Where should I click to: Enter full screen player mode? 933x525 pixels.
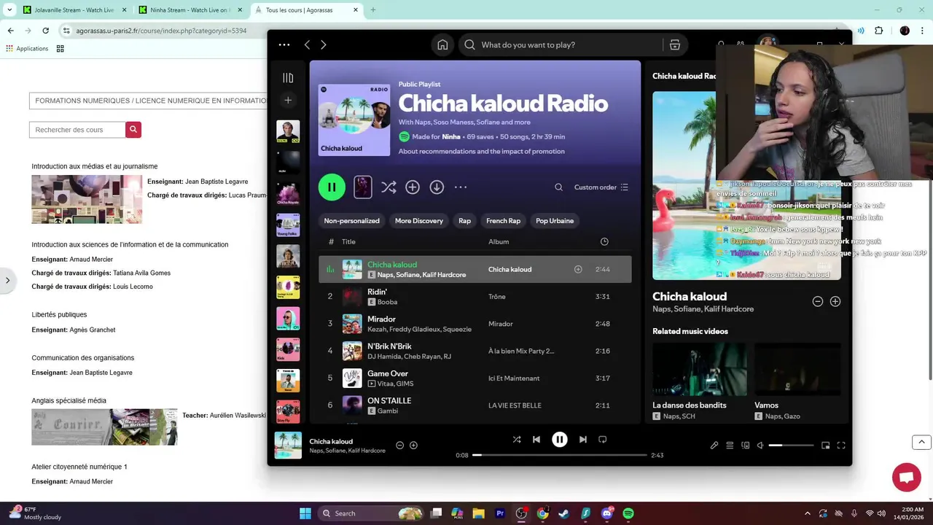(x=841, y=445)
